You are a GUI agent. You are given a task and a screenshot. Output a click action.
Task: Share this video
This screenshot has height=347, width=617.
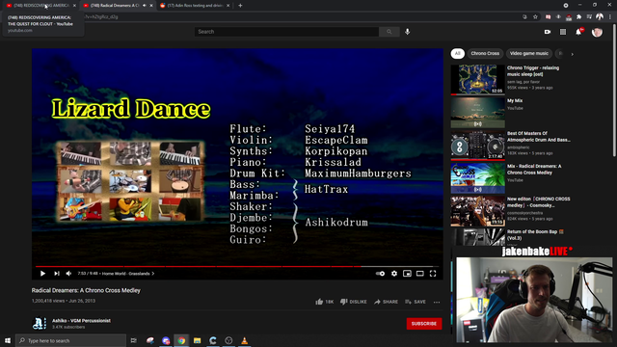point(386,302)
